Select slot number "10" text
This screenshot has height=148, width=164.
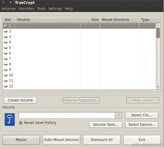11,75
